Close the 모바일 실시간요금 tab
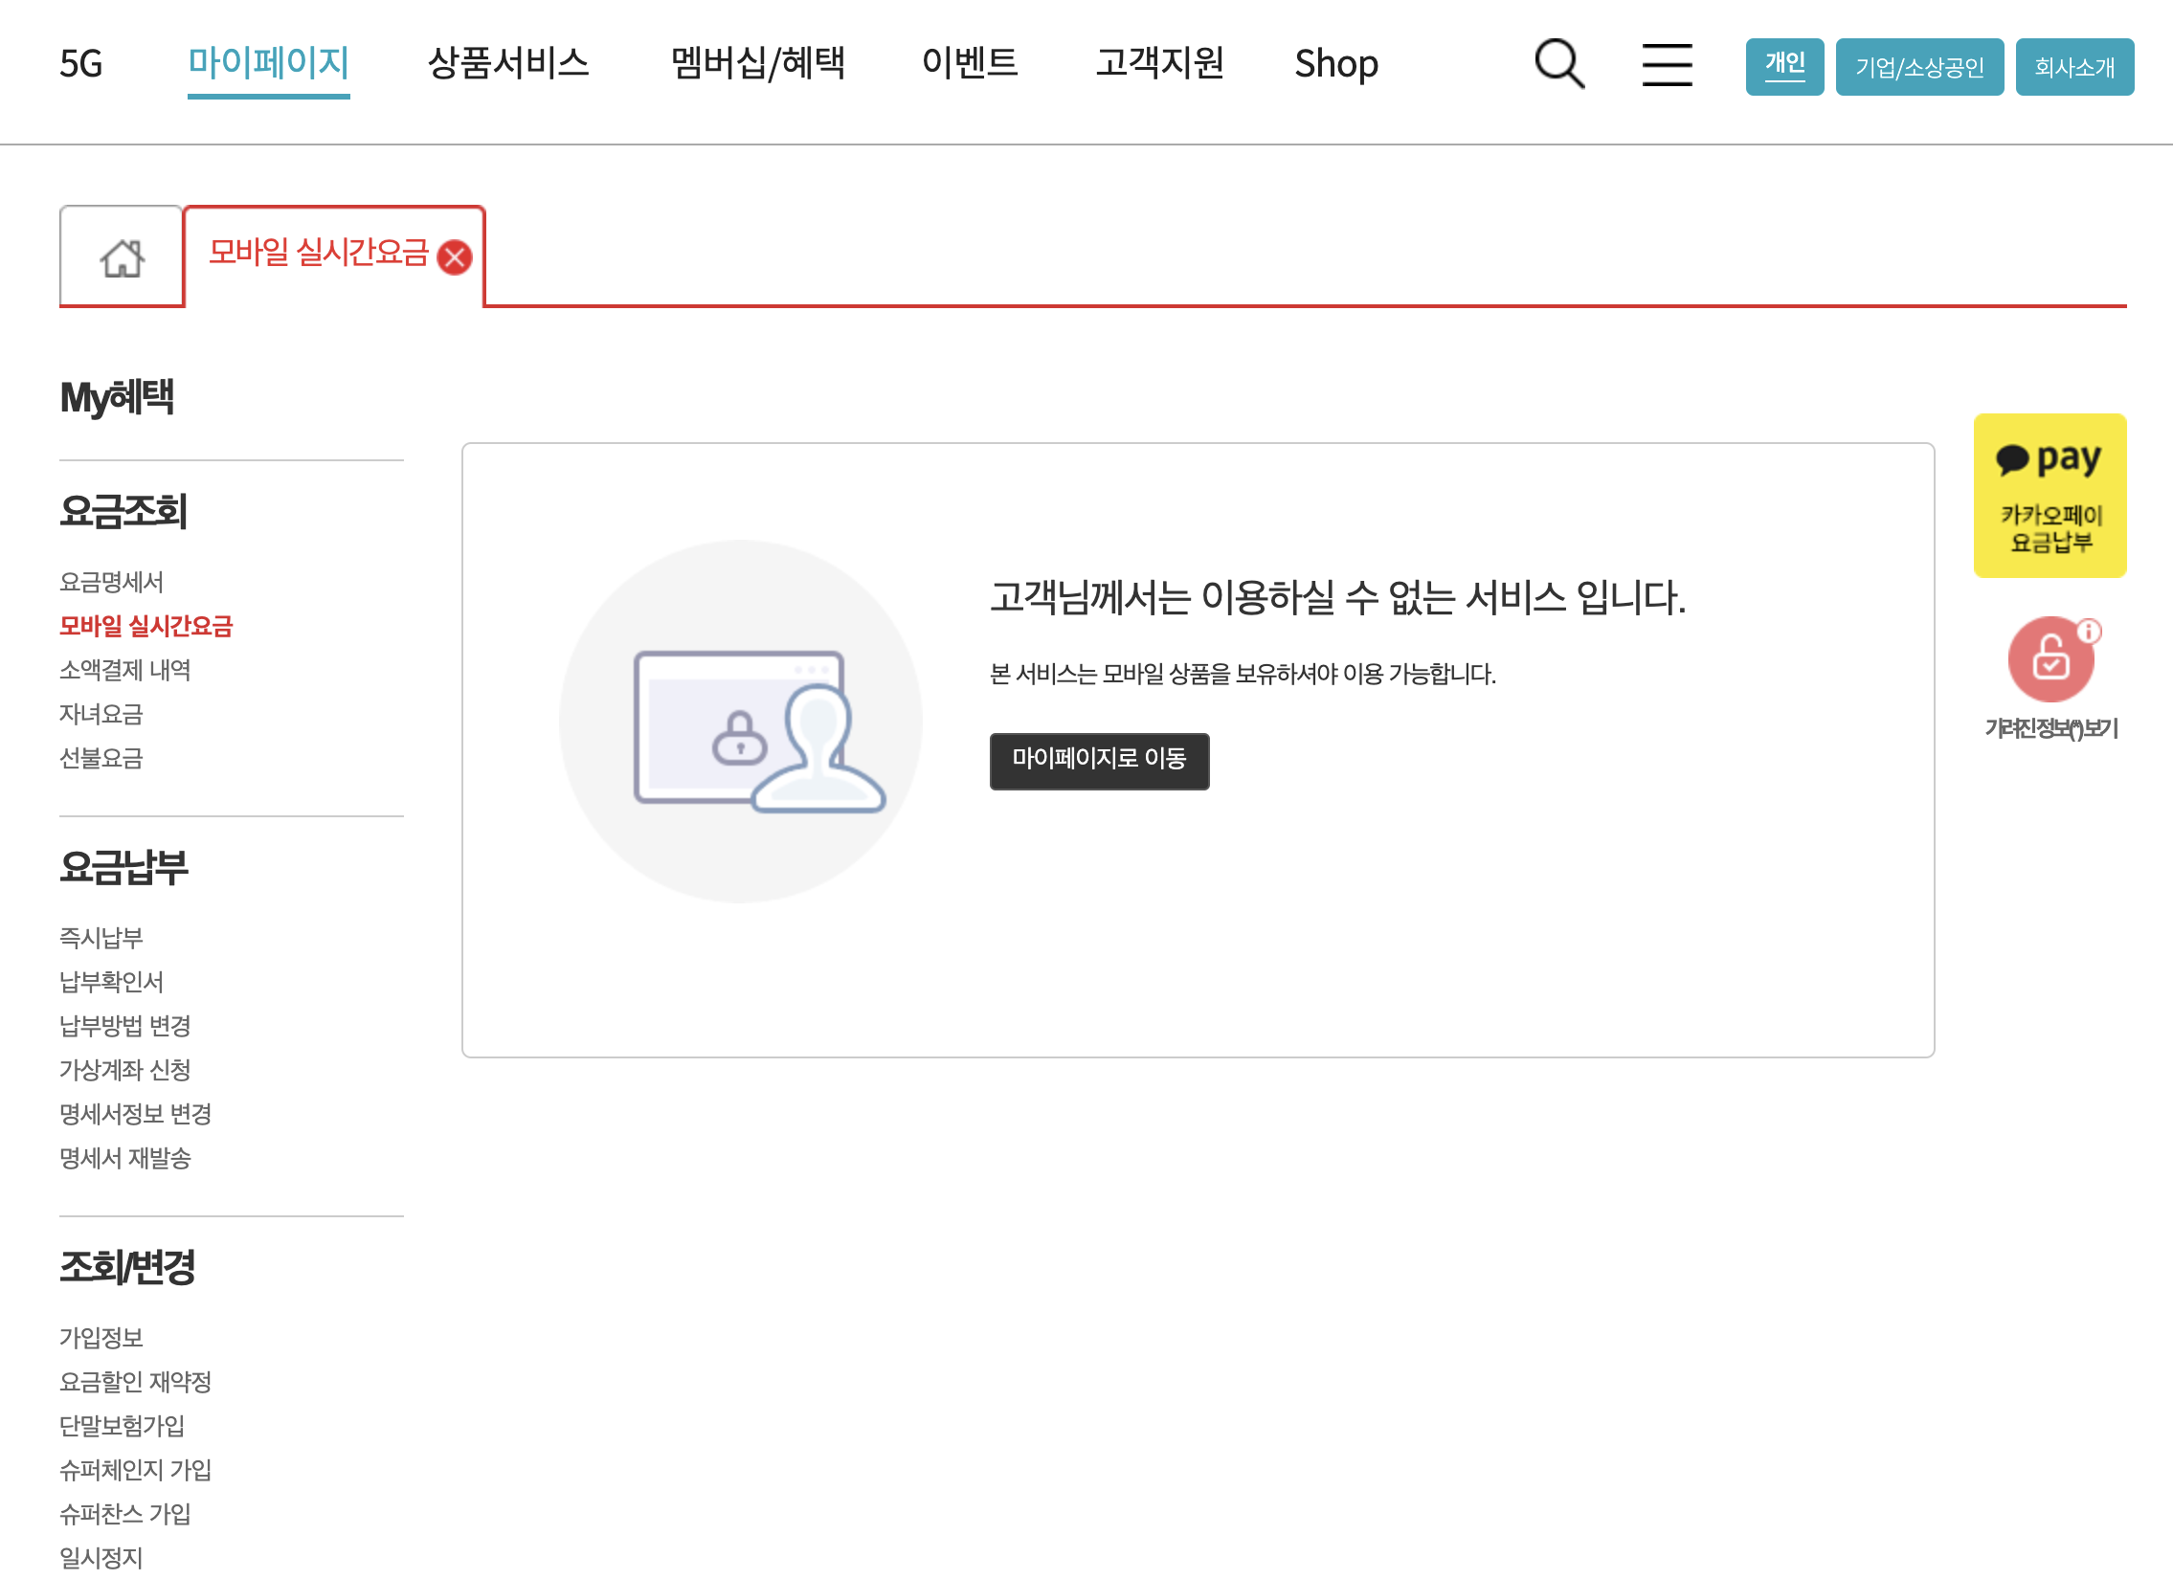The height and width of the screenshot is (1579, 2173). [x=454, y=257]
